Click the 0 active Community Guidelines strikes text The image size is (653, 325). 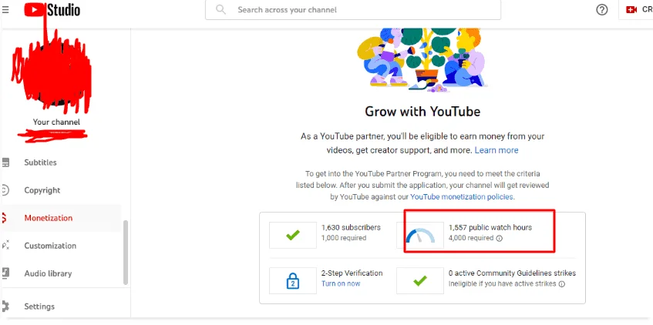[x=512, y=273]
